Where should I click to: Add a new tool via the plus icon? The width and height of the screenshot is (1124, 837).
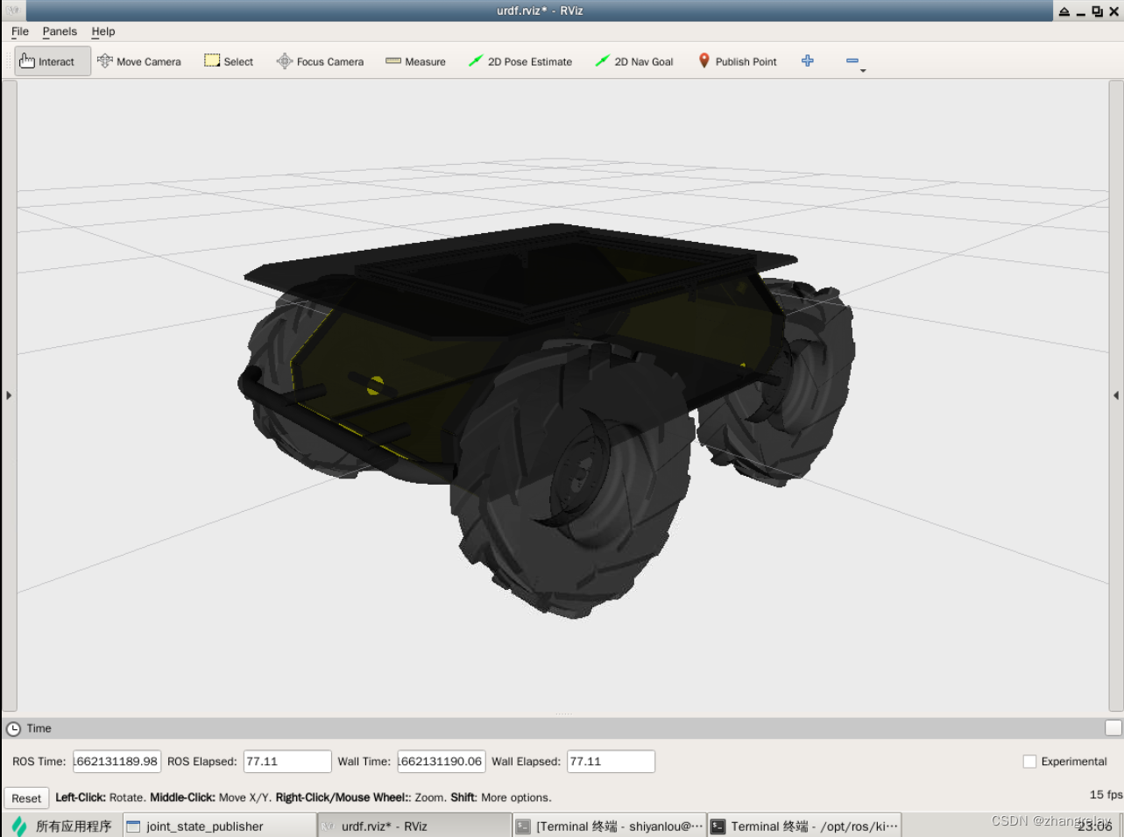tap(807, 60)
